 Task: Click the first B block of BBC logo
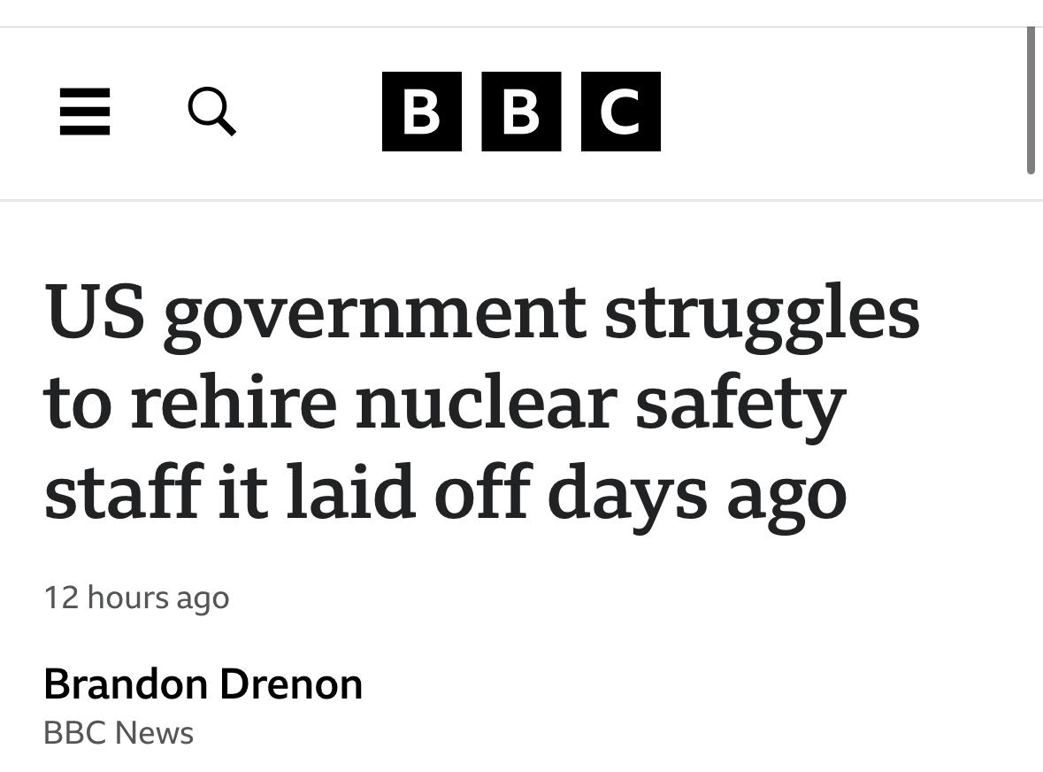(422, 112)
